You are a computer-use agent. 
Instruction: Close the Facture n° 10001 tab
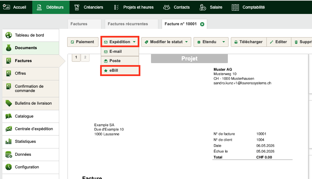tap(202, 24)
